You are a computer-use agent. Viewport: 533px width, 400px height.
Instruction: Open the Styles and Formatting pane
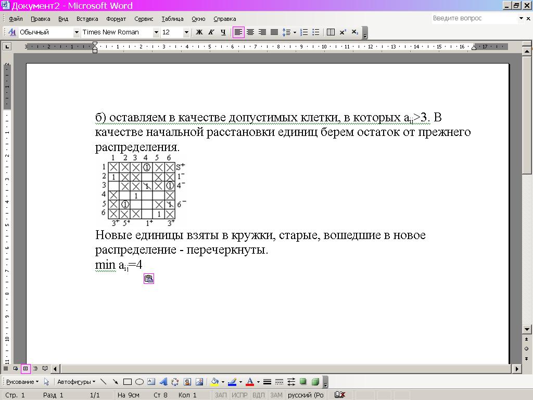click(11, 32)
